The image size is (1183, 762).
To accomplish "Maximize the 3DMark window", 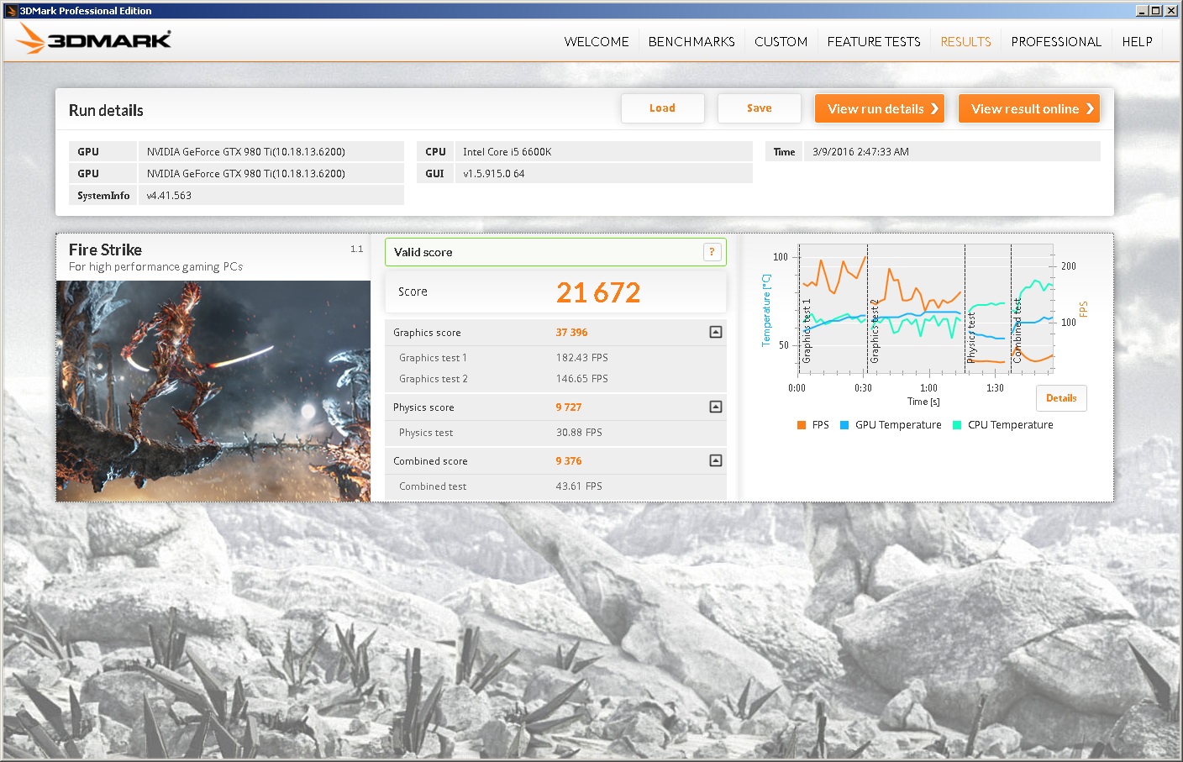I will coord(1156,10).
